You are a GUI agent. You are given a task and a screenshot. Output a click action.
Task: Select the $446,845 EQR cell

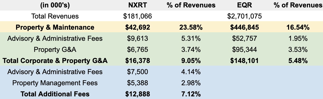point(244,27)
